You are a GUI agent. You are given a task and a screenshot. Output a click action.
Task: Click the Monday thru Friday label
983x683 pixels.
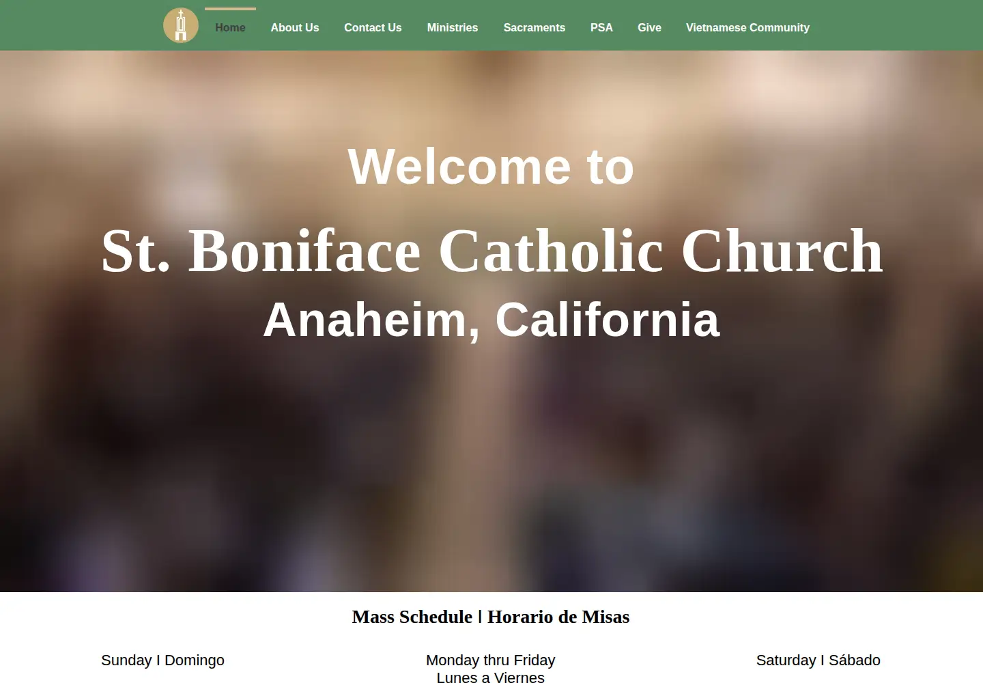coord(491,660)
